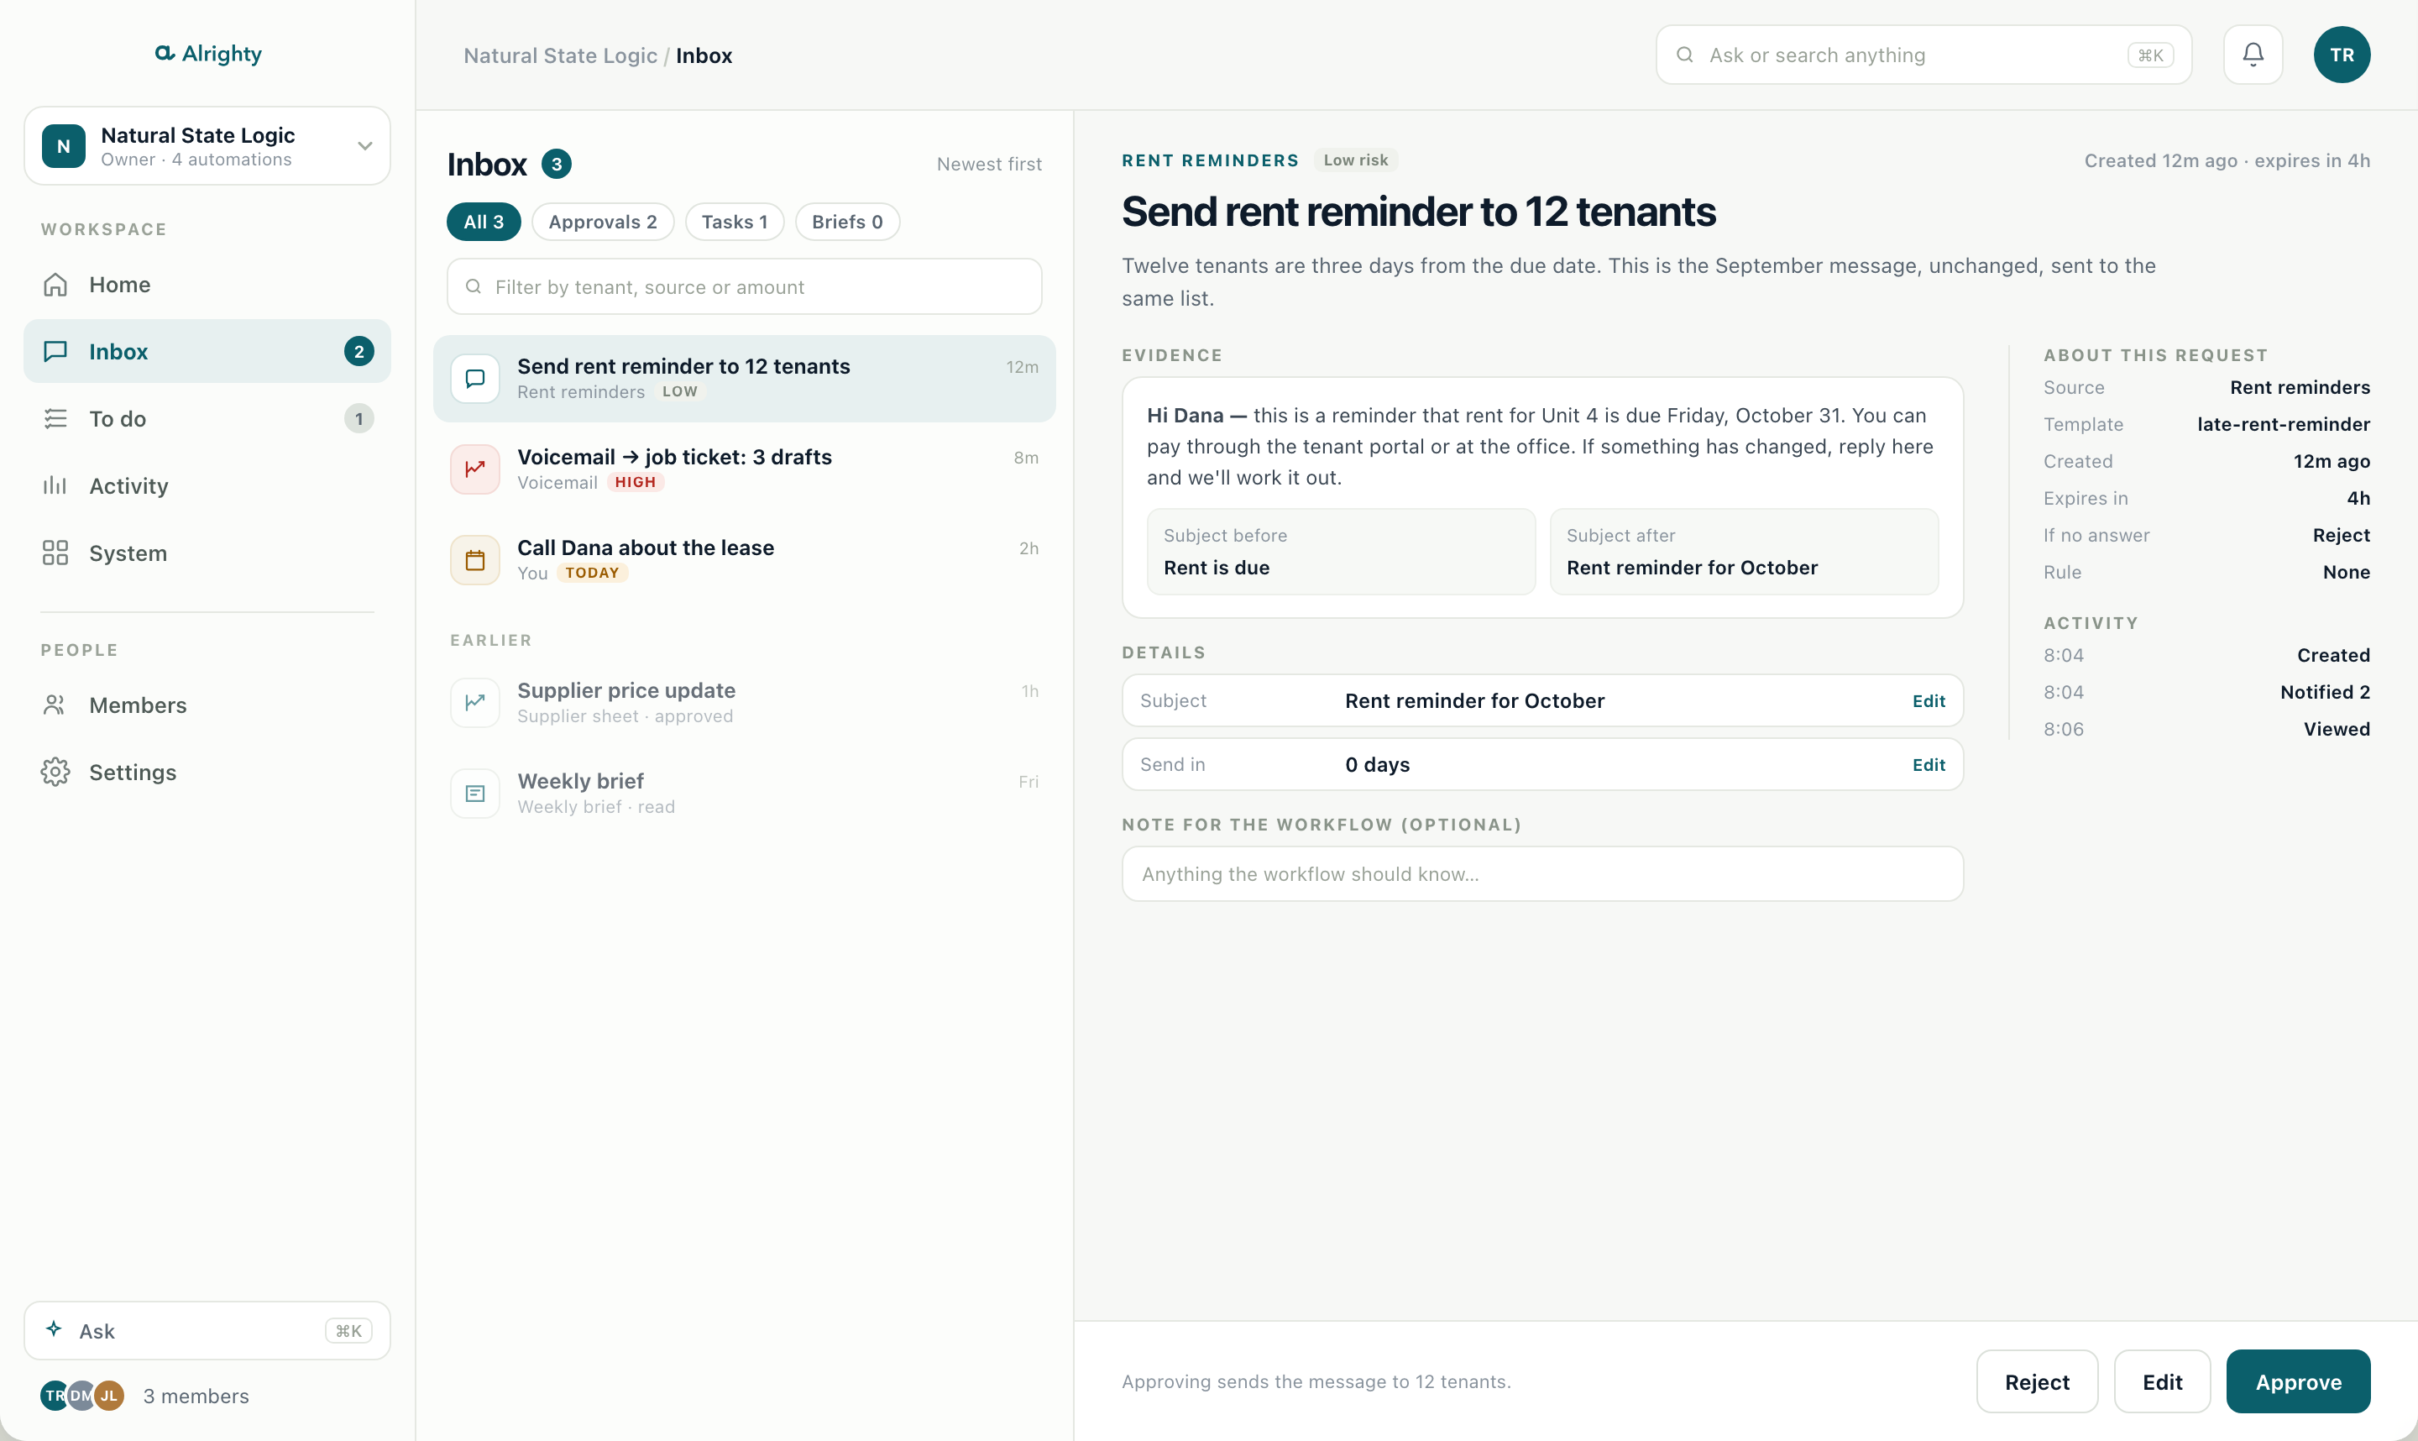This screenshot has width=2418, height=1441.
Task: Click the To do list icon
Action: pos(55,418)
